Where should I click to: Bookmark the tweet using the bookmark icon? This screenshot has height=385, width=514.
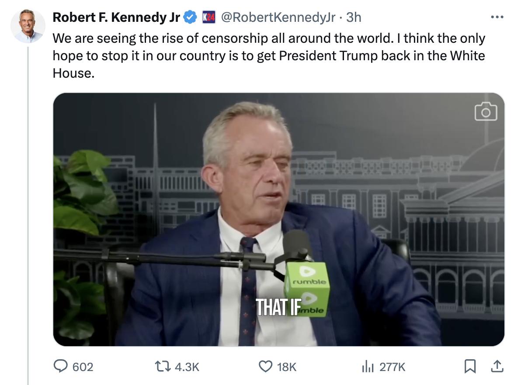point(471,367)
